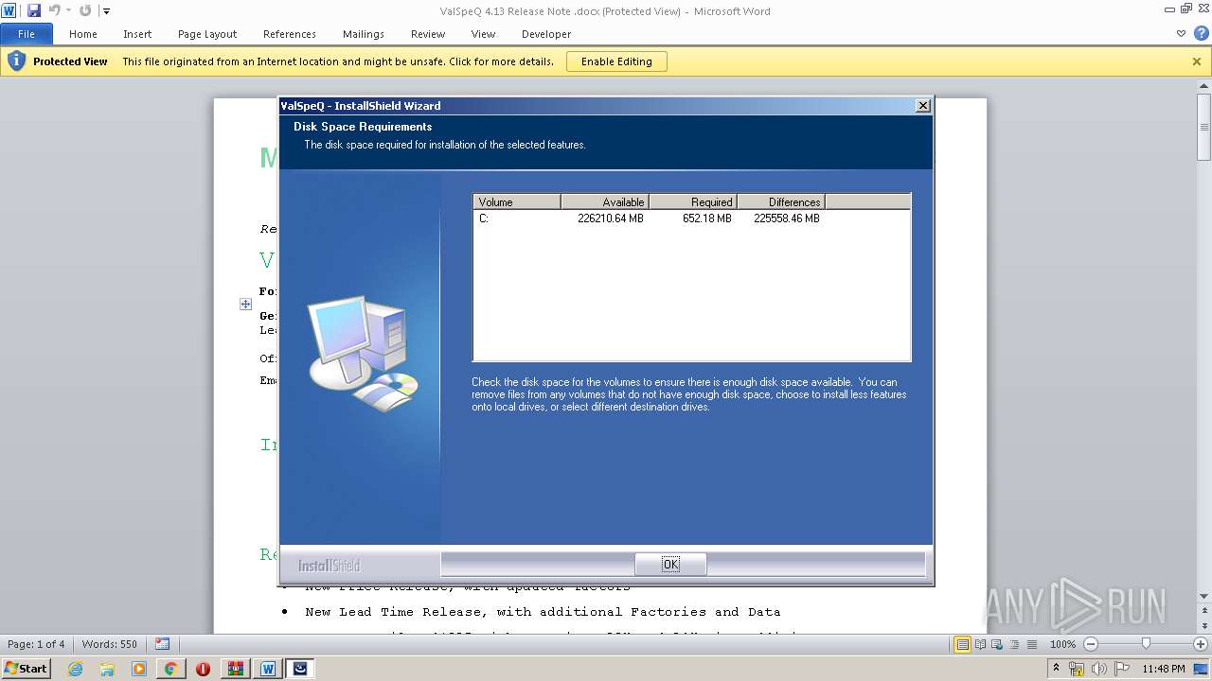Viewport: 1212px width, 681px height.
Task: Click the vertical scrollbar up arrow
Action: (1204, 88)
